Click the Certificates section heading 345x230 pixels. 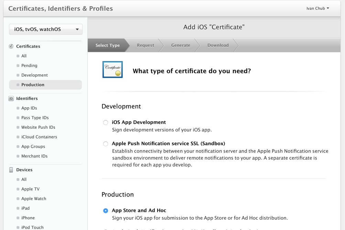coord(28,46)
